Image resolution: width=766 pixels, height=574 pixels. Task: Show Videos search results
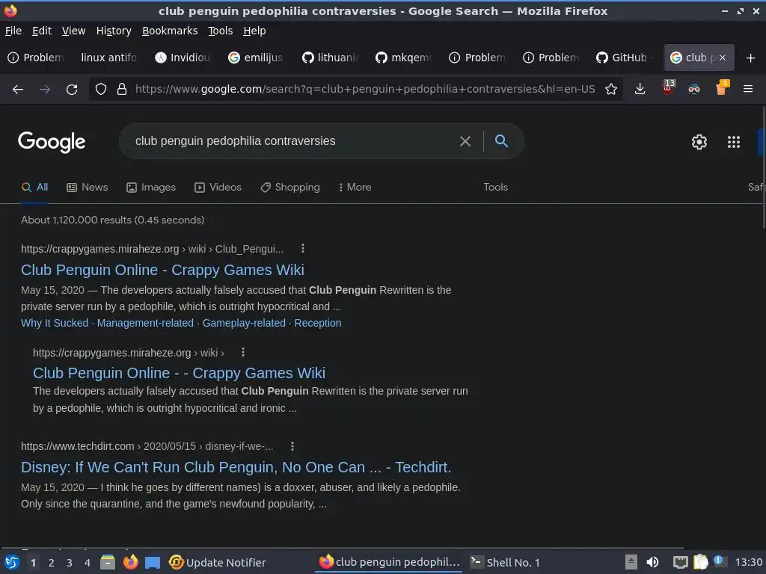218,187
